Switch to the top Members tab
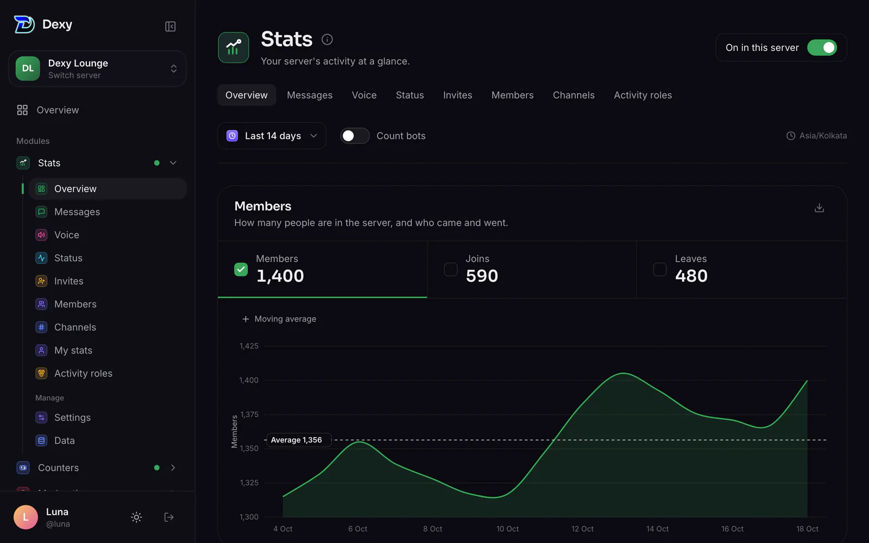This screenshot has height=543, width=869. coord(512,95)
